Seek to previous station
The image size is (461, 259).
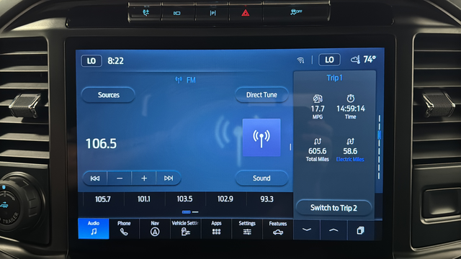point(95,178)
